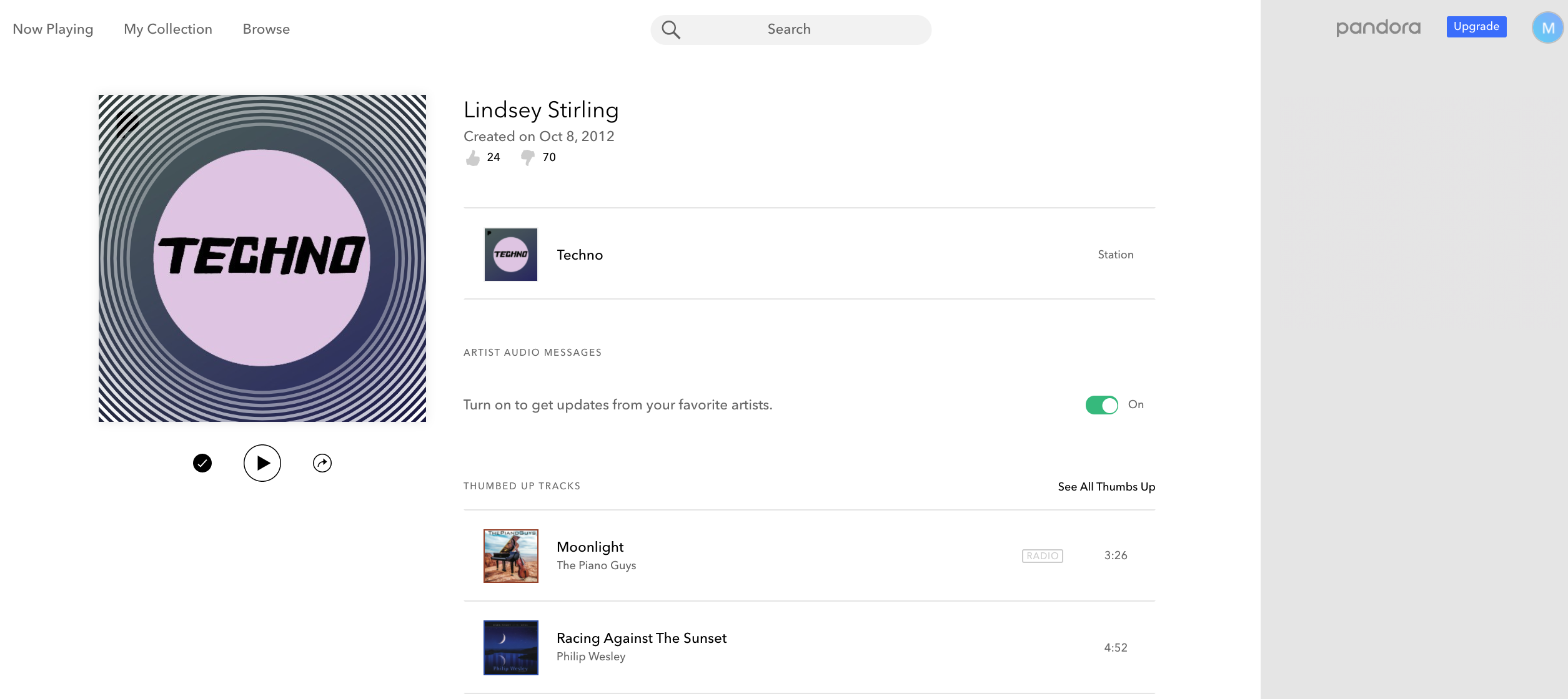The height and width of the screenshot is (699, 1568).
Task: Thumb down the Lindsey Stirling station
Action: click(x=527, y=158)
